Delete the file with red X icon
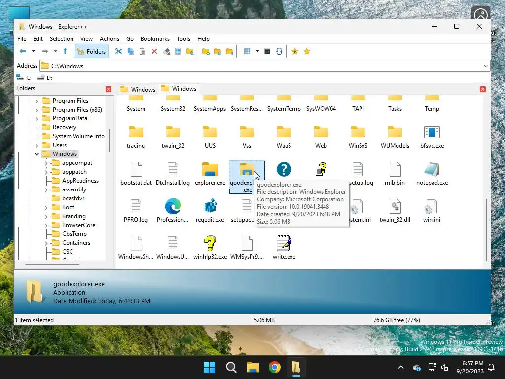This screenshot has height=379, width=505. click(154, 51)
